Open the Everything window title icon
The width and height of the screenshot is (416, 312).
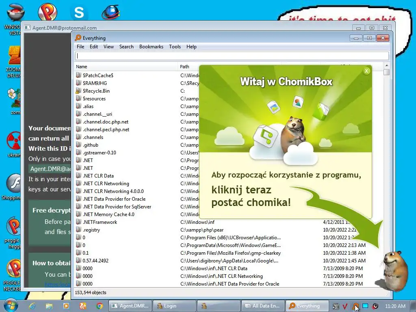click(x=78, y=38)
